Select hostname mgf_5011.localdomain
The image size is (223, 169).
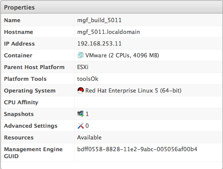coord(108,32)
